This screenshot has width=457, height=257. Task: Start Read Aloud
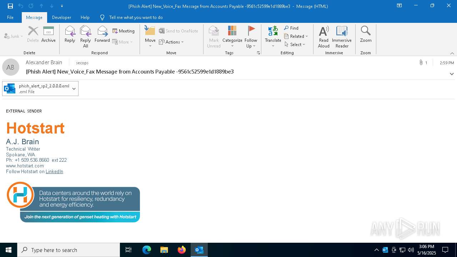tap(324, 37)
